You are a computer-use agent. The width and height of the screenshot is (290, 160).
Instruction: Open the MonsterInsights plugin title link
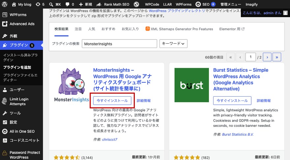click(122, 79)
